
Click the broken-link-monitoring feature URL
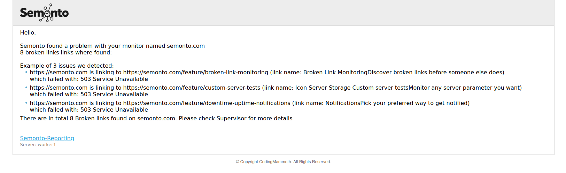(x=195, y=73)
